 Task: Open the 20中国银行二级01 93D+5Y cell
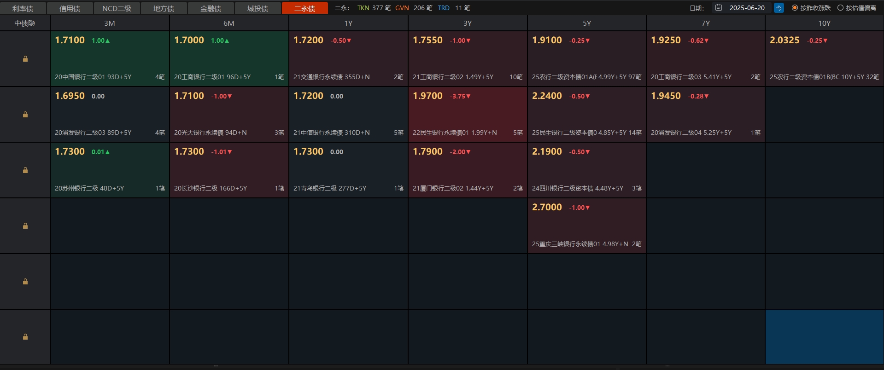pos(110,59)
